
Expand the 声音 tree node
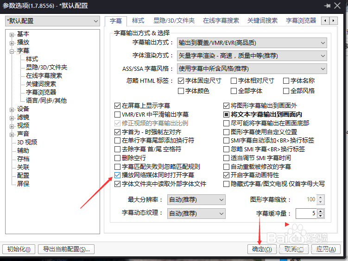coord(12,135)
